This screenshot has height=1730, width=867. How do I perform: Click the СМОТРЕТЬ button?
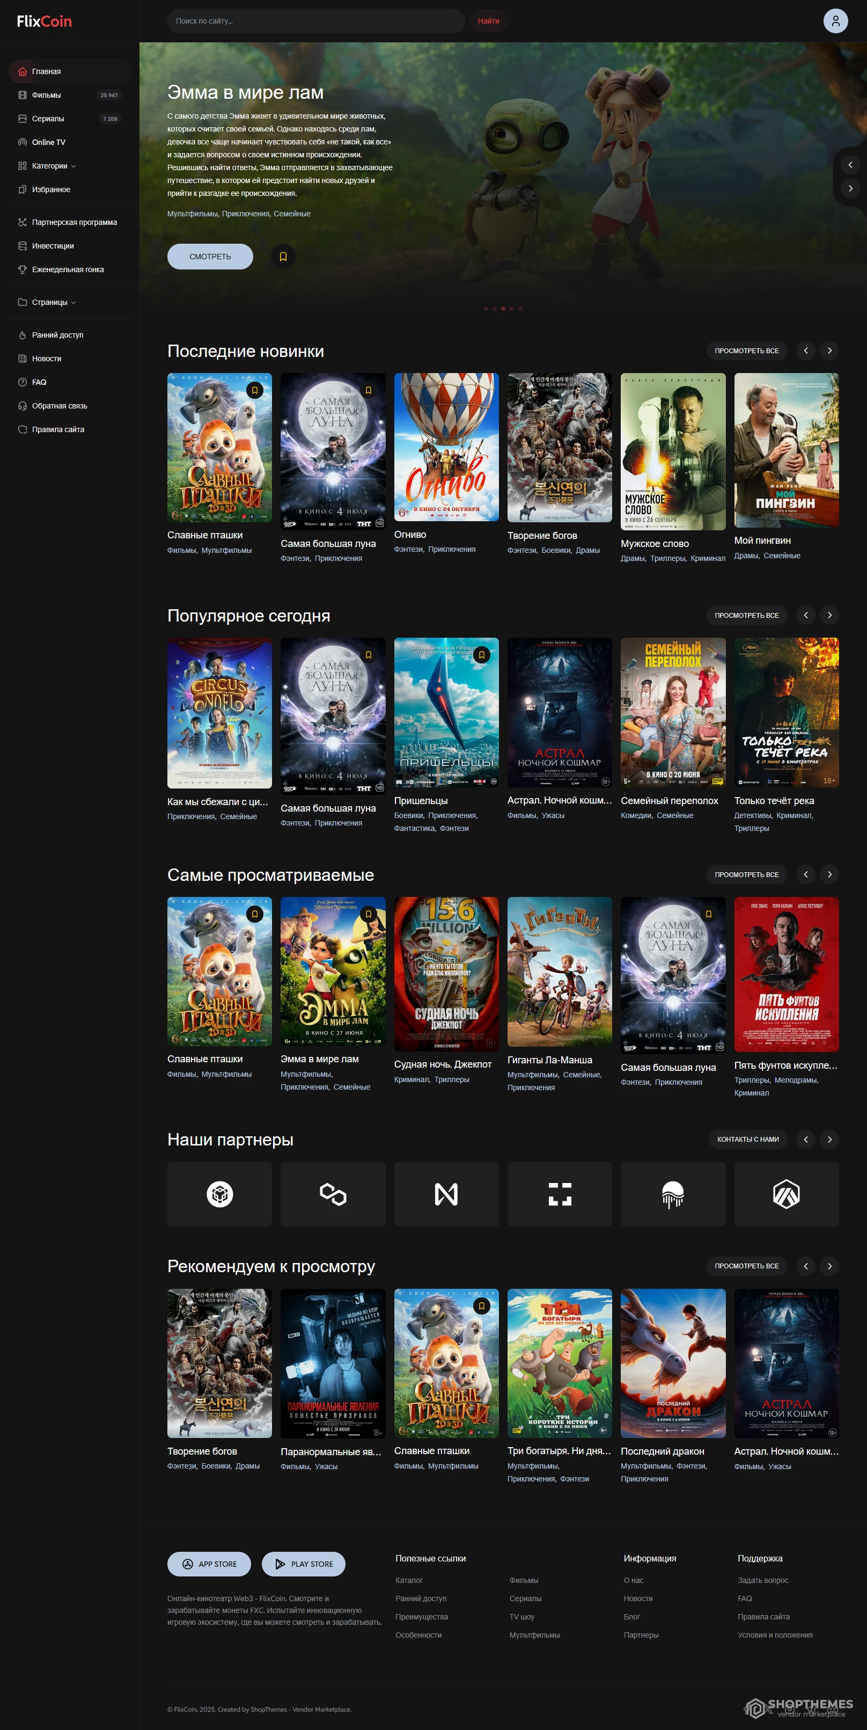[x=210, y=257]
